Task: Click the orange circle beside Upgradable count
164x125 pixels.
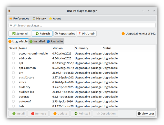Action: [123, 34]
